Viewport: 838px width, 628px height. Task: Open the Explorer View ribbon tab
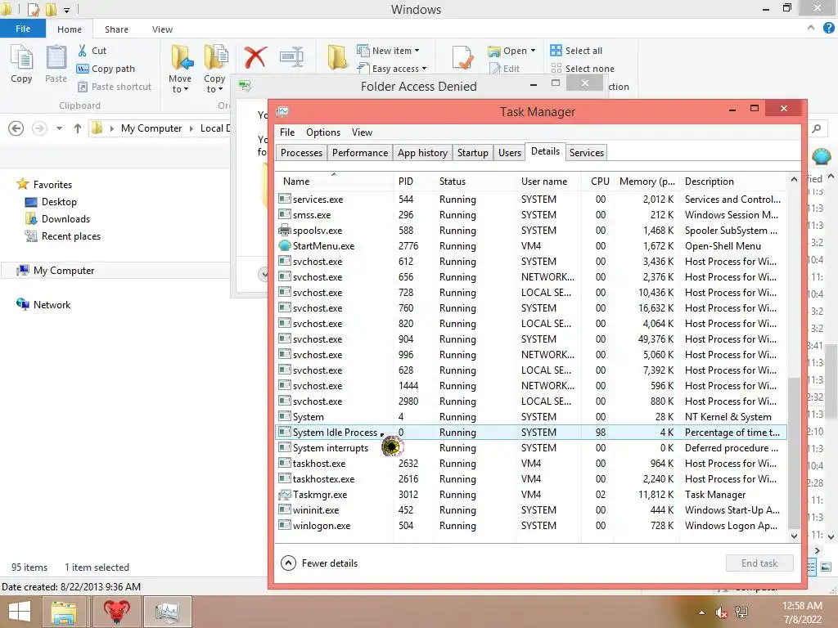point(162,29)
